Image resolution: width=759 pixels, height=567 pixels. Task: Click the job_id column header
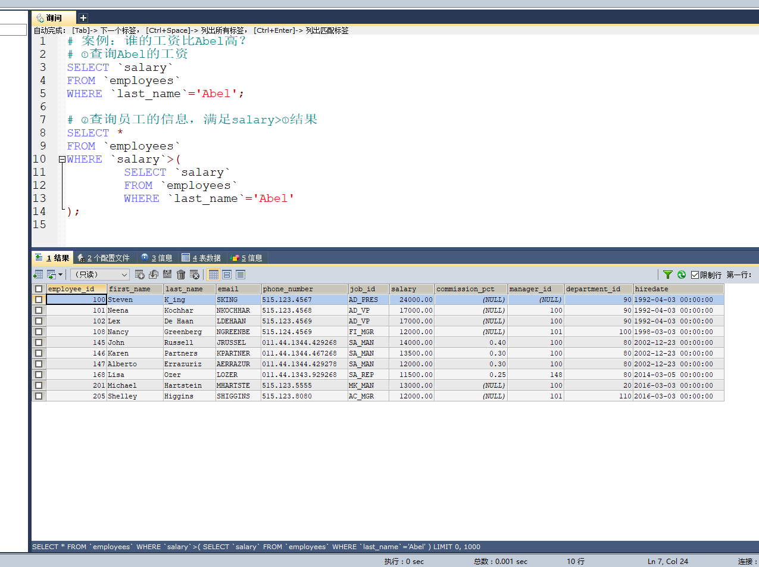point(368,289)
